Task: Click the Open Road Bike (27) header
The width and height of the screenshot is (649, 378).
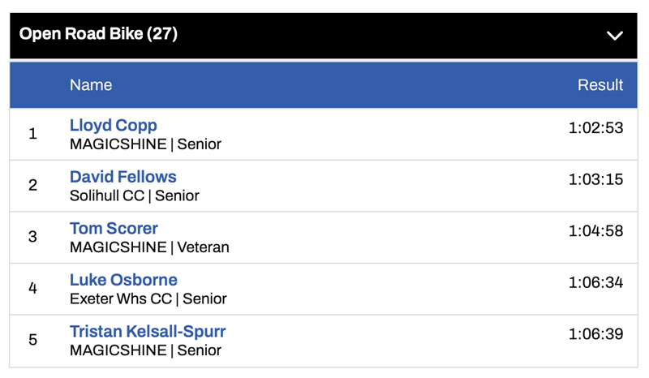Action: tap(98, 34)
